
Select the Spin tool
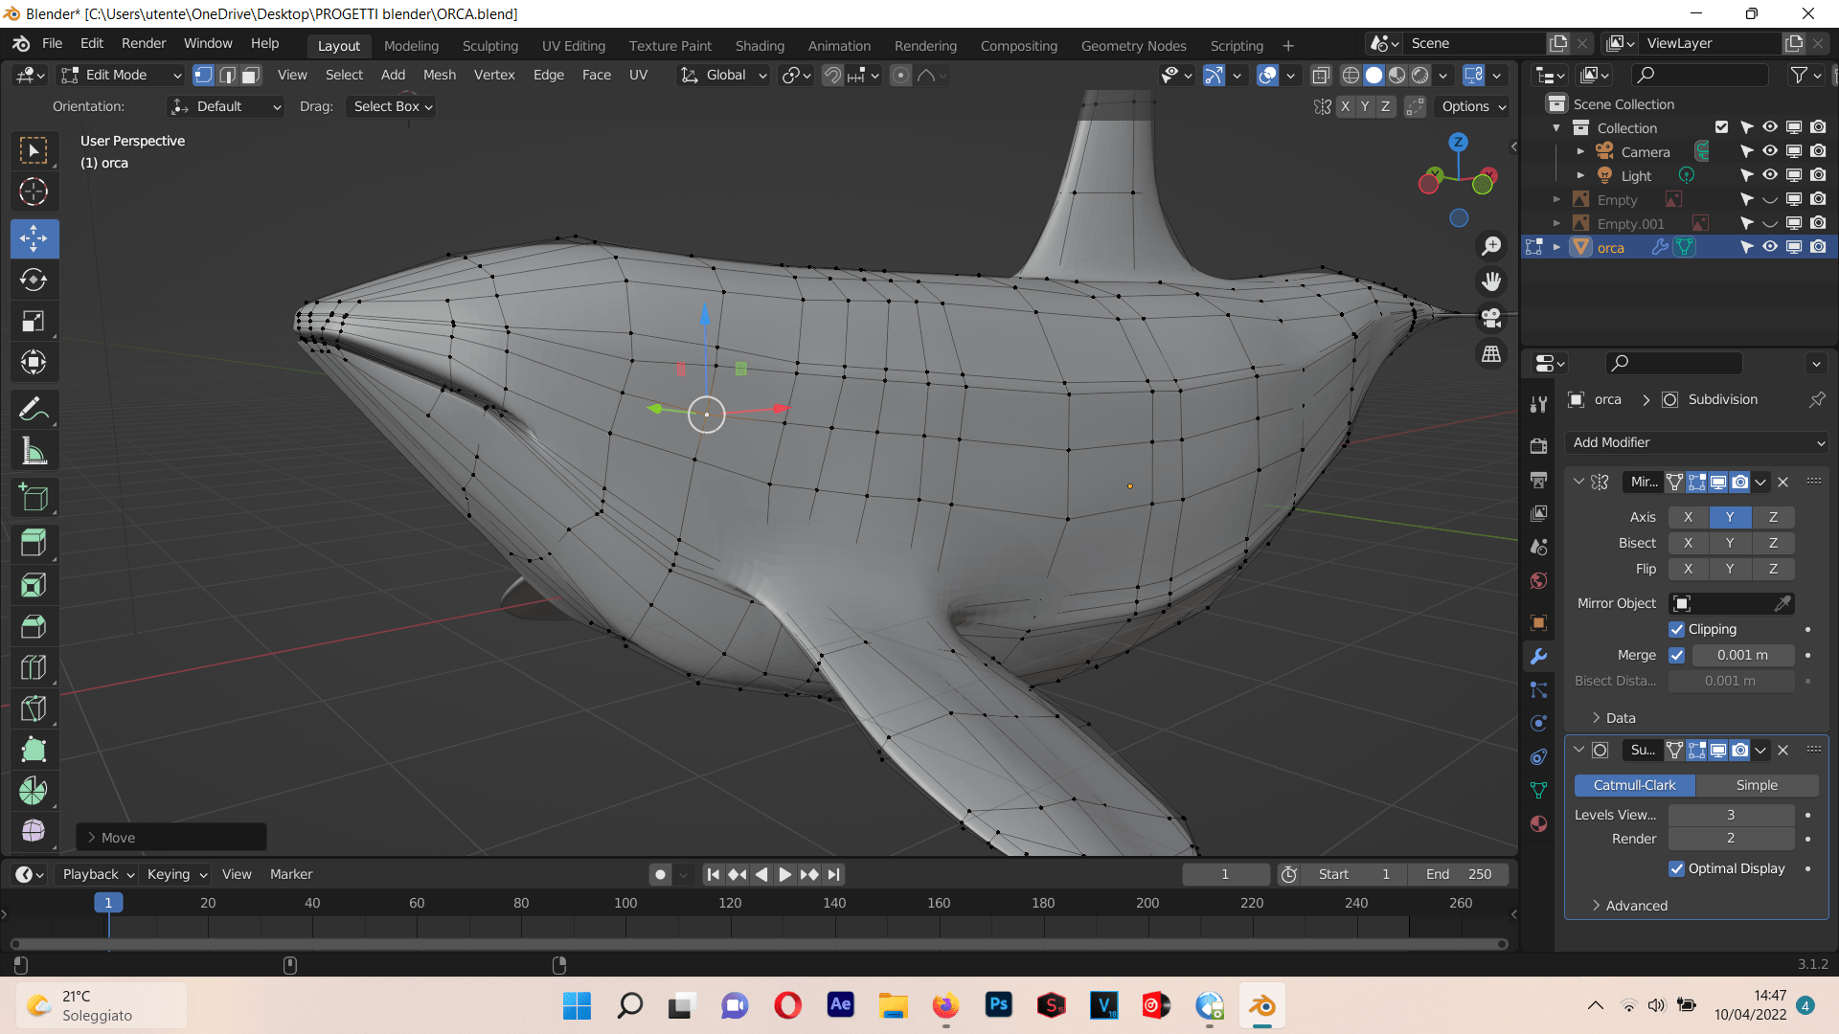(34, 791)
